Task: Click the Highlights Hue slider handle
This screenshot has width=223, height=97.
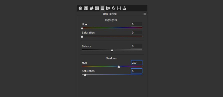Action: [82, 28]
